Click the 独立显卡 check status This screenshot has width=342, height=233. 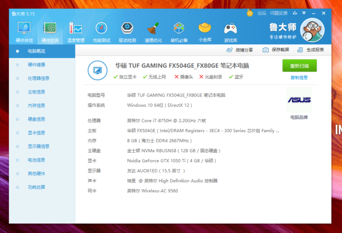(x=125, y=77)
